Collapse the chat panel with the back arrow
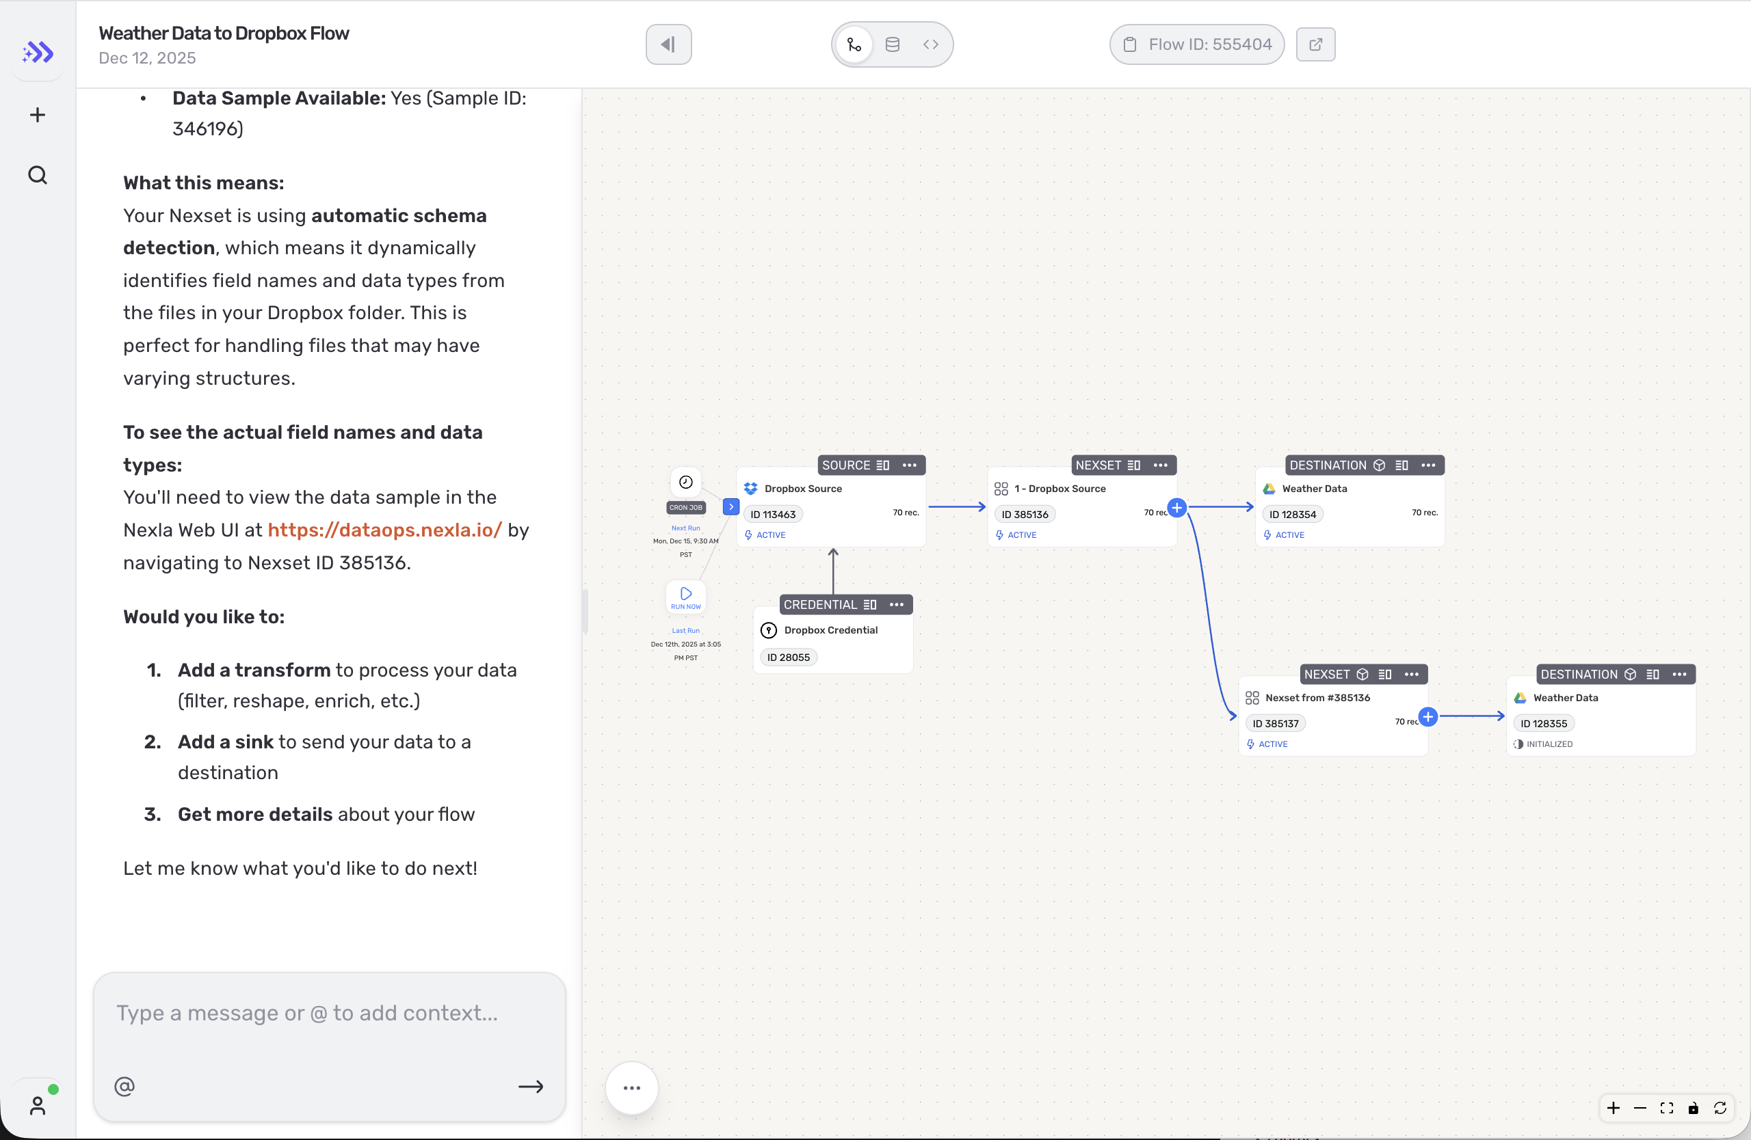This screenshot has height=1140, width=1751. click(x=668, y=44)
